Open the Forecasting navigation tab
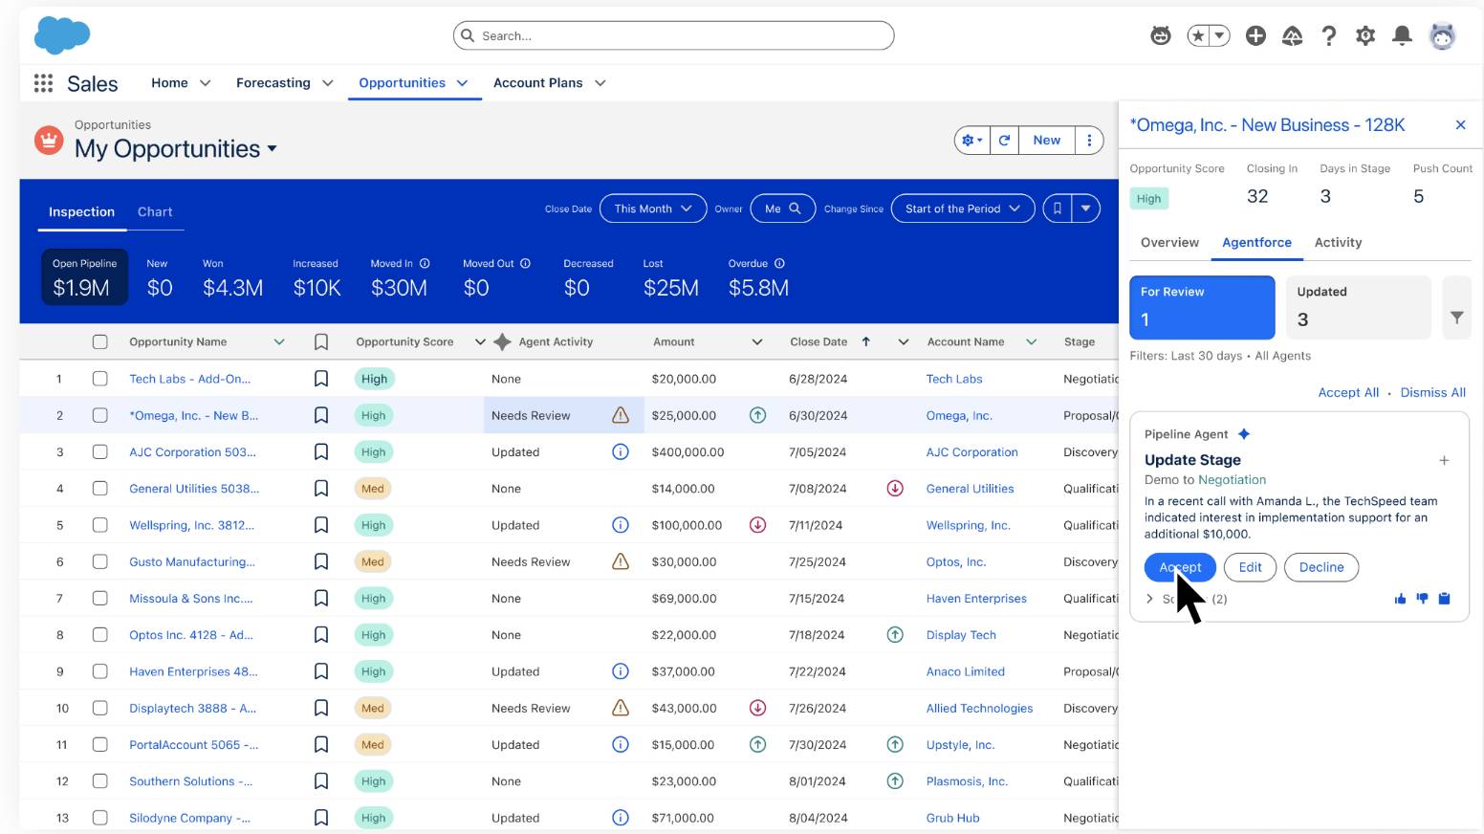This screenshot has width=1484, height=834. (273, 83)
